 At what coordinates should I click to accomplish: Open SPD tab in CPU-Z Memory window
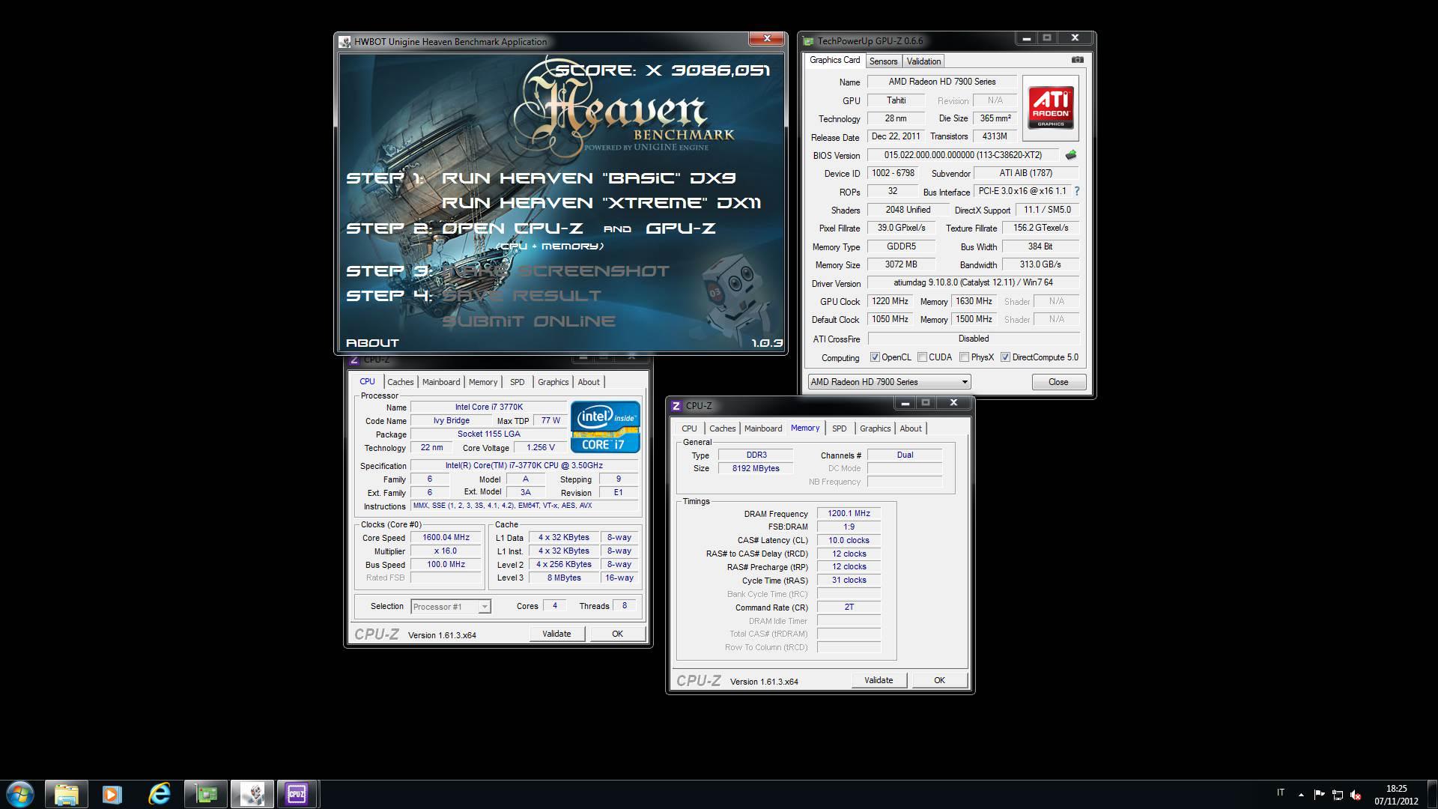pos(839,428)
